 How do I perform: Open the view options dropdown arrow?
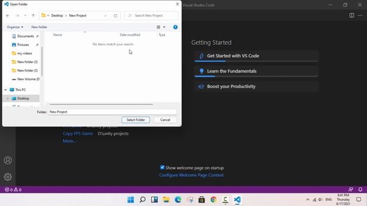(x=164, y=27)
